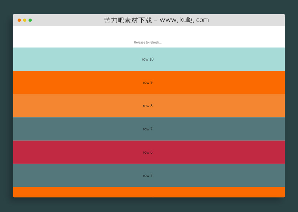This screenshot has height=212, width=298.
Task: Select row 7 in the list
Action: [148, 129]
